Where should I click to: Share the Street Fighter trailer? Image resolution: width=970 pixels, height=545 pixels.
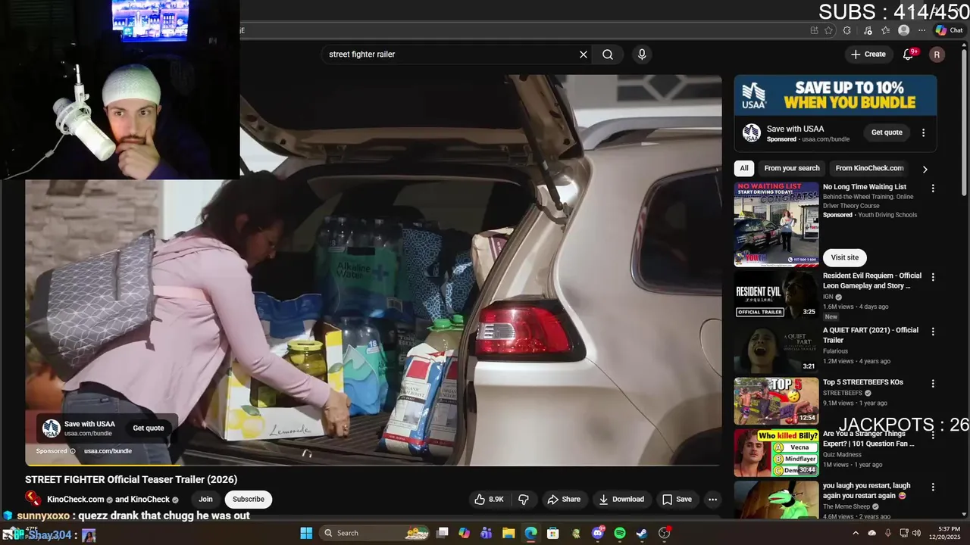(564, 500)
